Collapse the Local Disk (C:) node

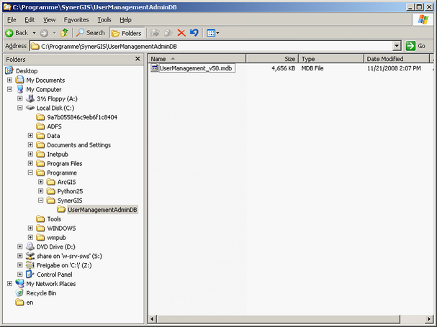click(x=20, y=108)
